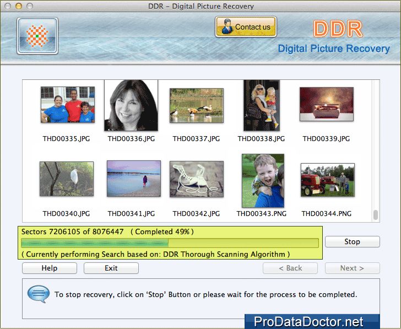Click the file name THD00339.JPG
The height and width of the screenshot is (329, 401).
tap(326, 139)
